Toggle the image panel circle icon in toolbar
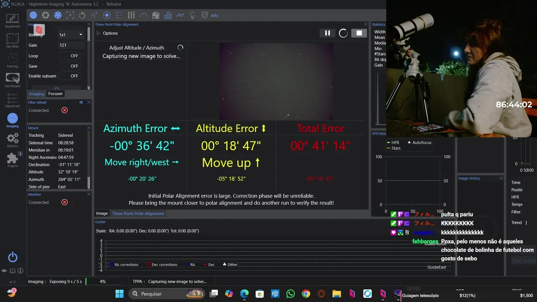The height and width of the screenshot is (302, 537). point(33,16)
